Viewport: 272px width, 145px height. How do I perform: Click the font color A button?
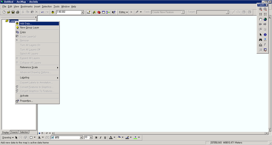(x=111, y=137)
